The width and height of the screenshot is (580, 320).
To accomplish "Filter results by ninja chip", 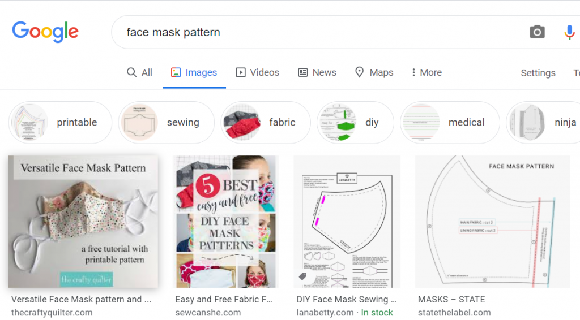I will click(x=543, y=123).
